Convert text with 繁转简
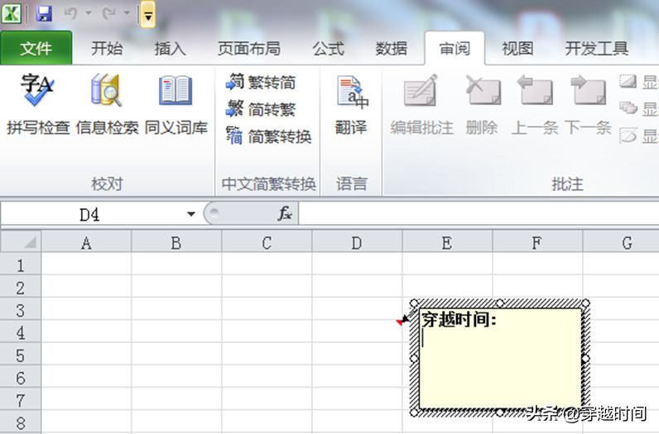This screenshot has width=659, height=434. coord(261,82)
